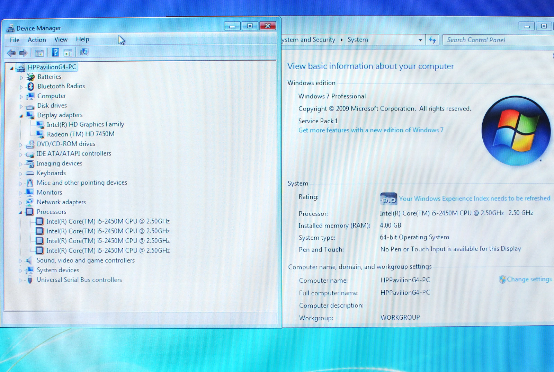Click 'View basic information about your computer' heading
554x372 pixels.
[370, 66]
